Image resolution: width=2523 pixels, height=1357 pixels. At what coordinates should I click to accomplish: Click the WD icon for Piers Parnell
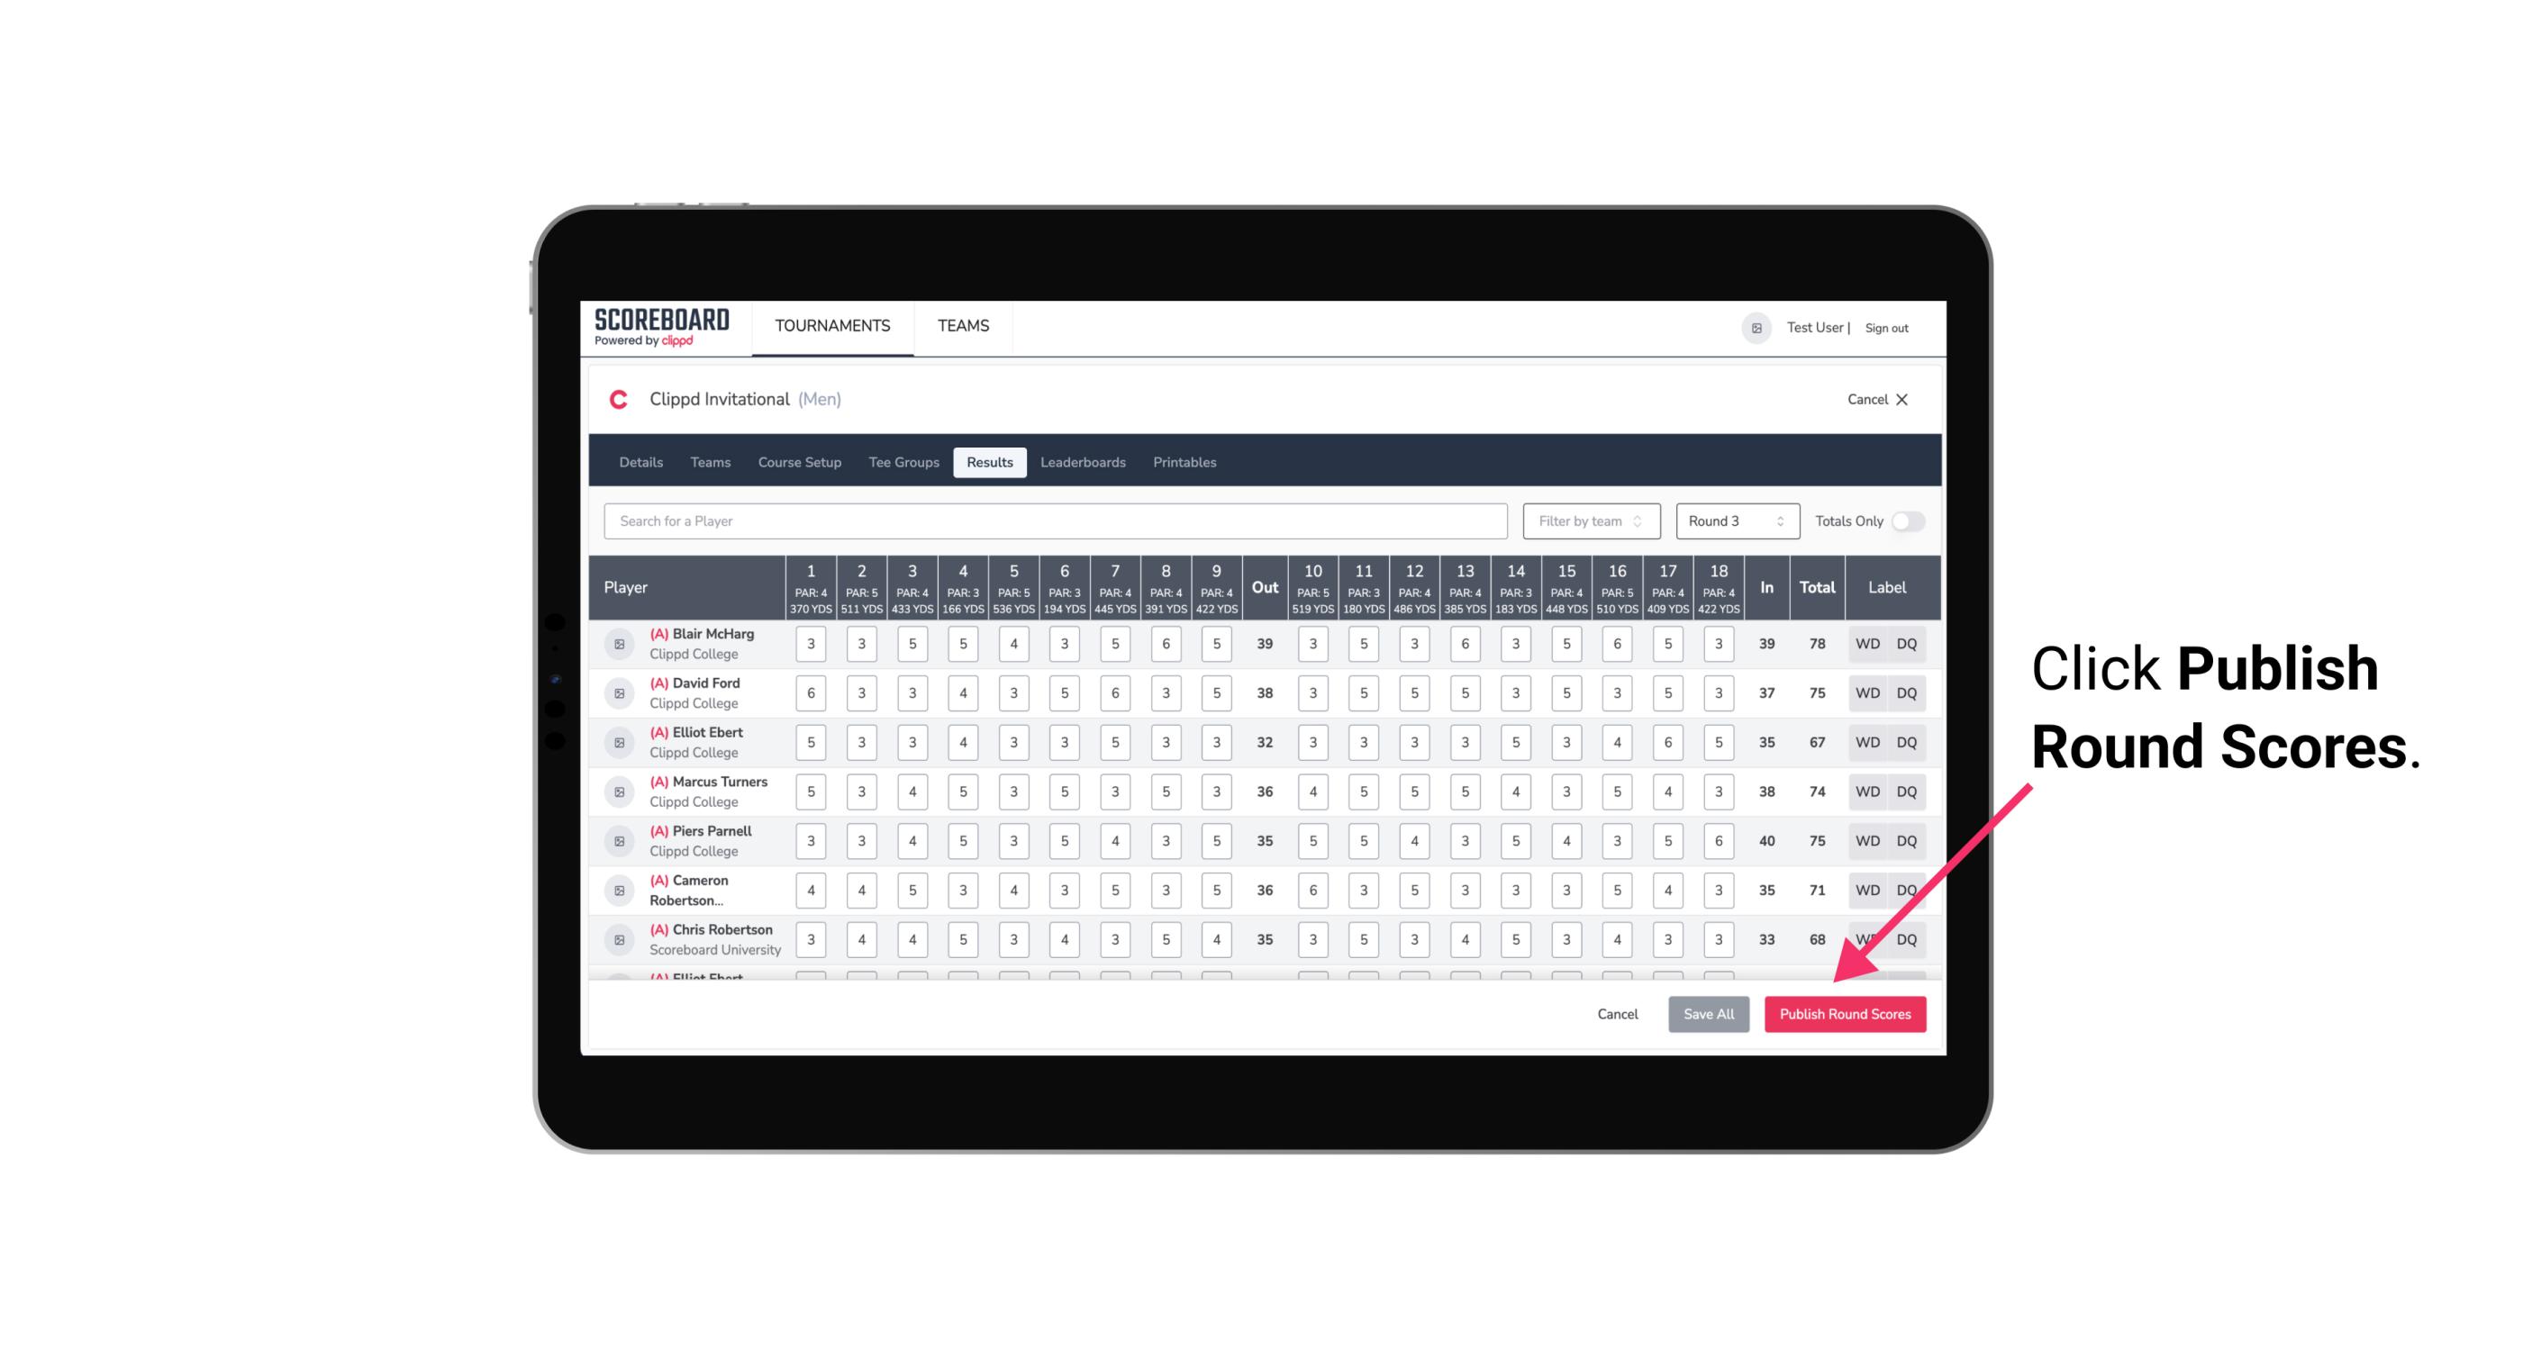1868,841
